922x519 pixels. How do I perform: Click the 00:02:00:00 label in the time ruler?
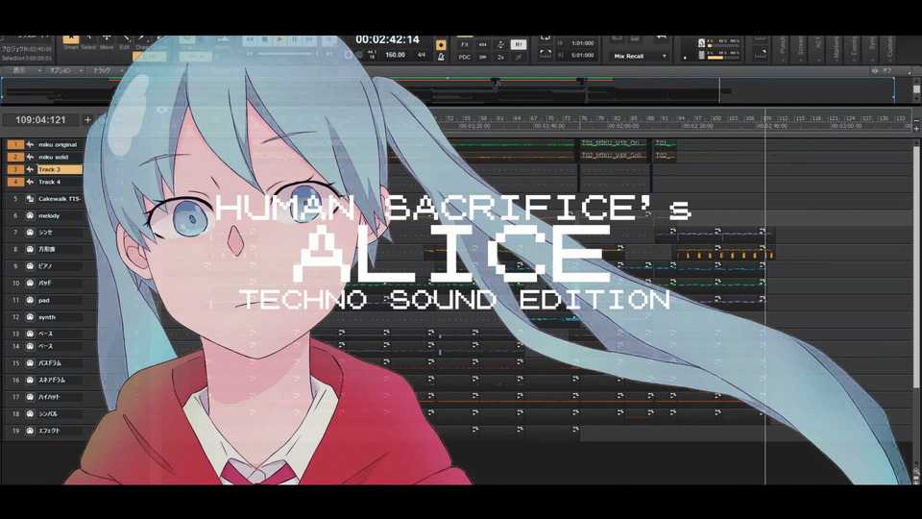[x=622, y=126]
